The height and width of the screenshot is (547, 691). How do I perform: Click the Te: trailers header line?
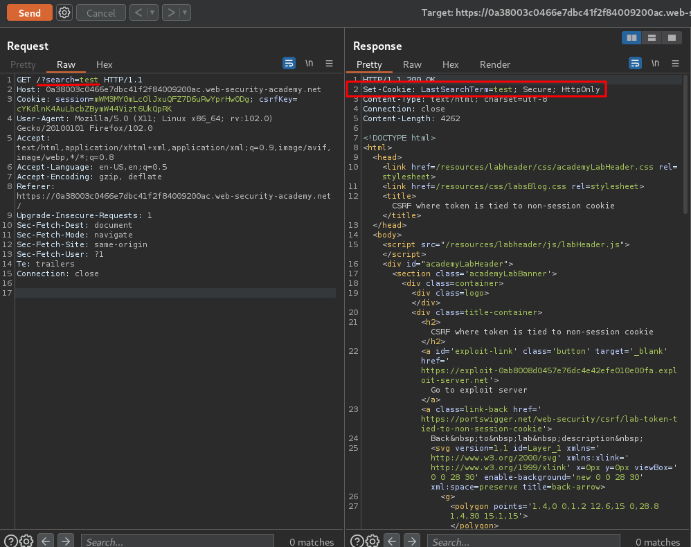click(46, 264)
